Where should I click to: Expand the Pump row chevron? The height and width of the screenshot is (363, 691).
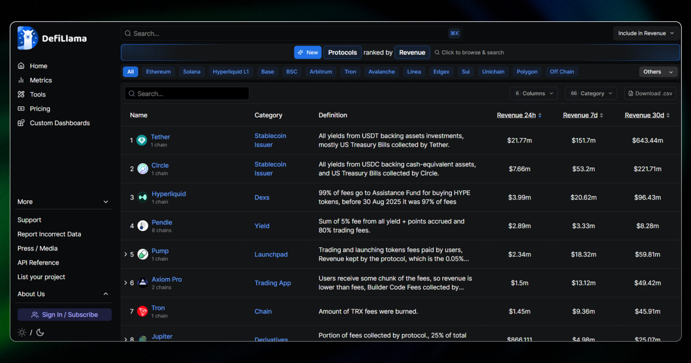point(126,254)
